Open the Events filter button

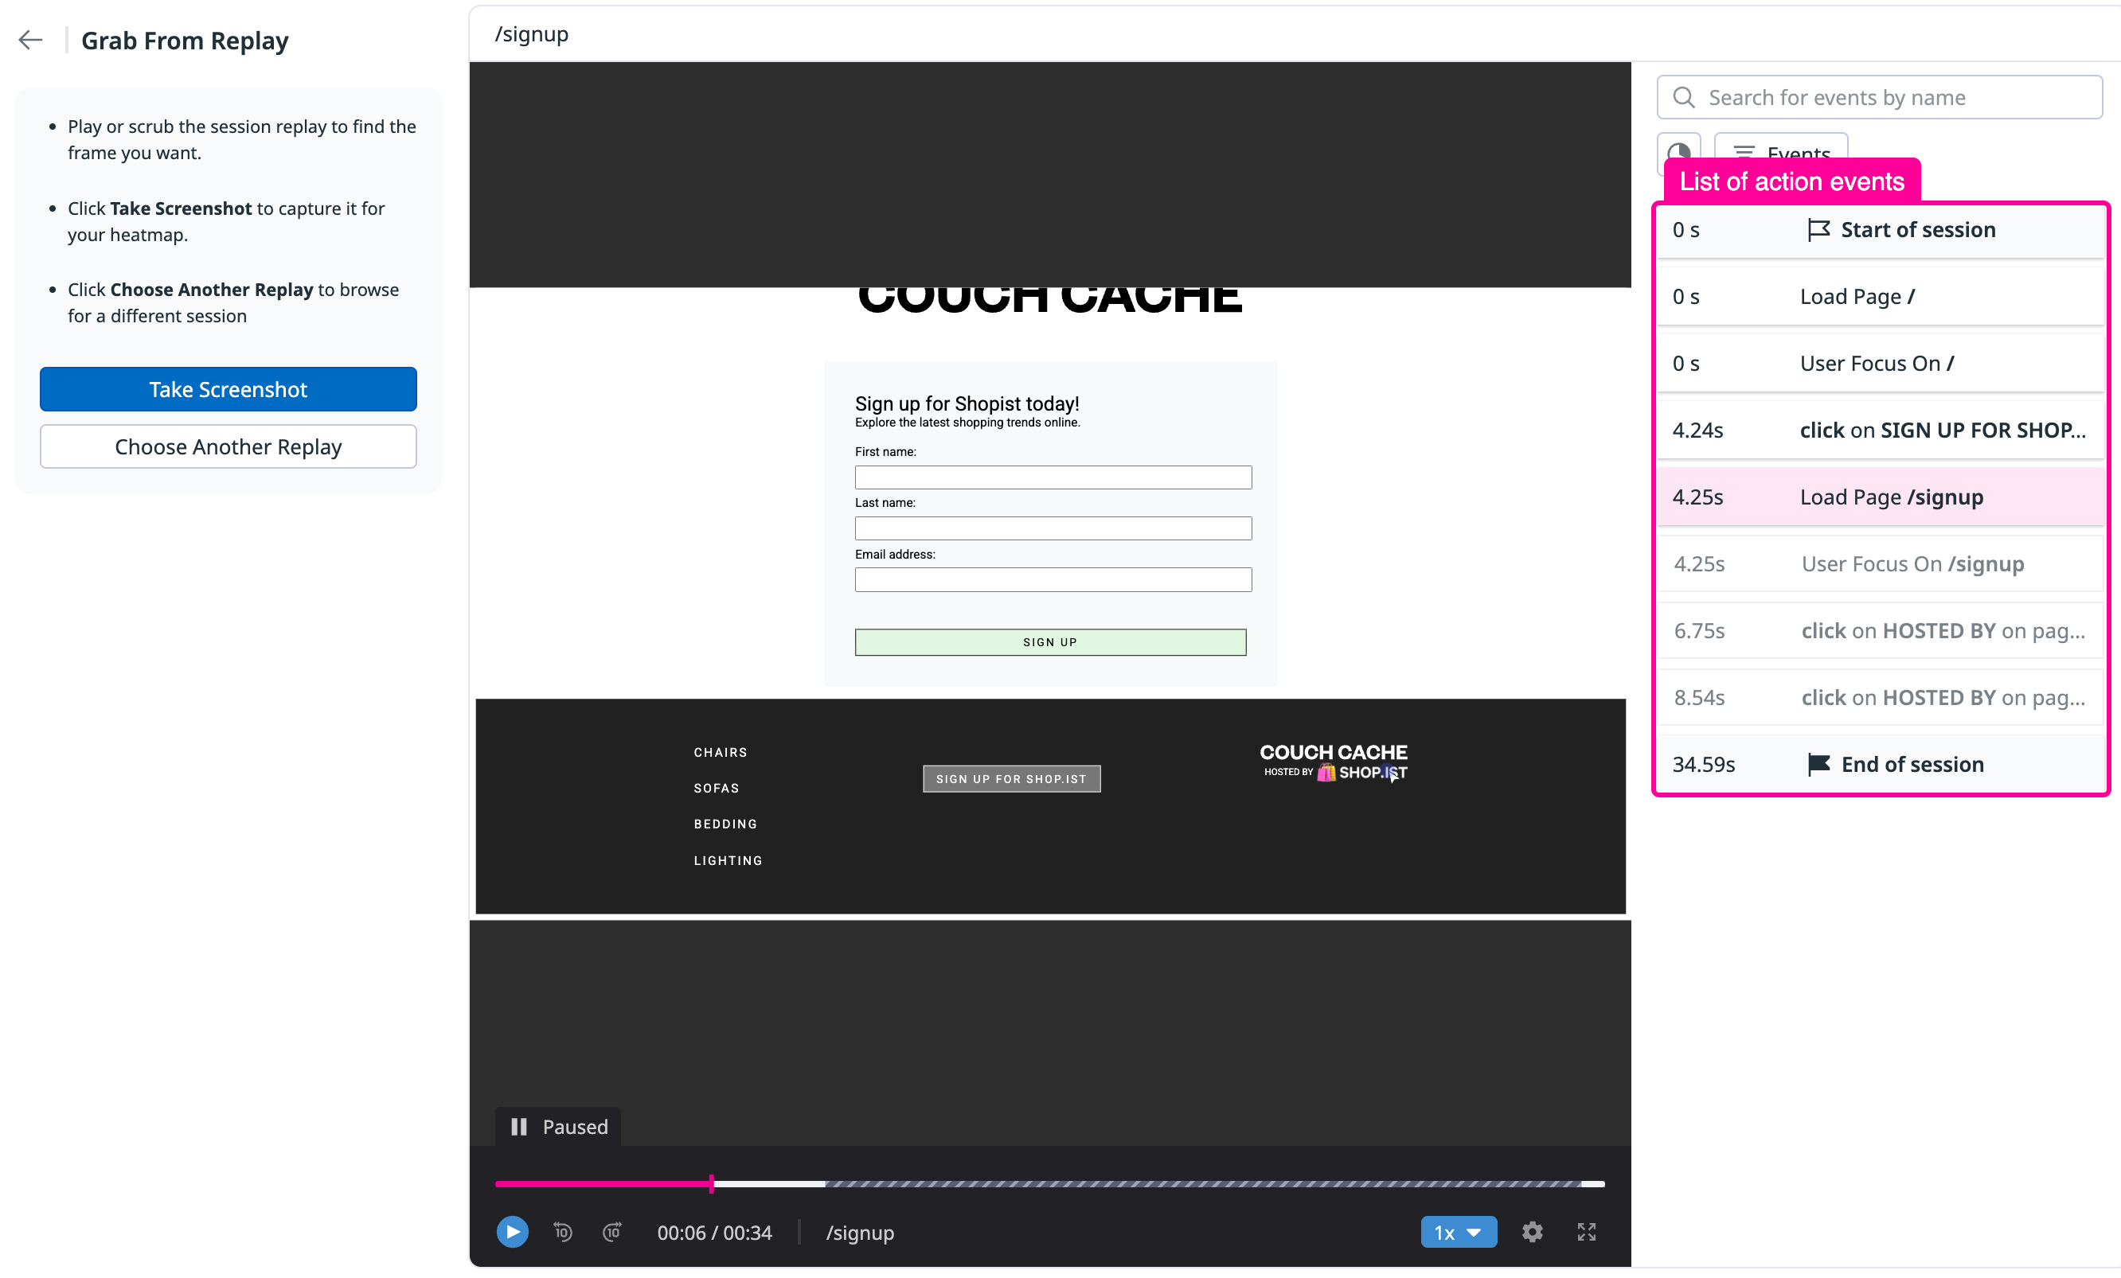tap(1780, 148)
